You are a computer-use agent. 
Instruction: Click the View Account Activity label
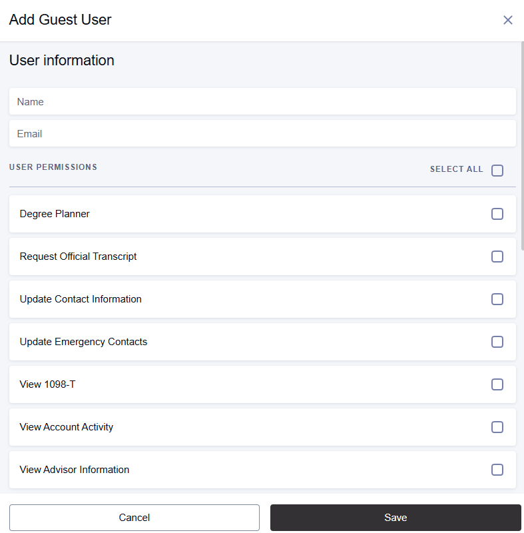(x=67, y=427)
